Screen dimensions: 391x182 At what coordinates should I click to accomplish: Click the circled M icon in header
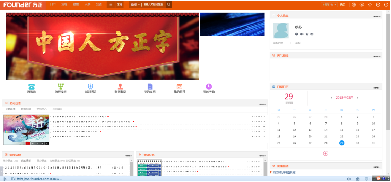(354, 4)
